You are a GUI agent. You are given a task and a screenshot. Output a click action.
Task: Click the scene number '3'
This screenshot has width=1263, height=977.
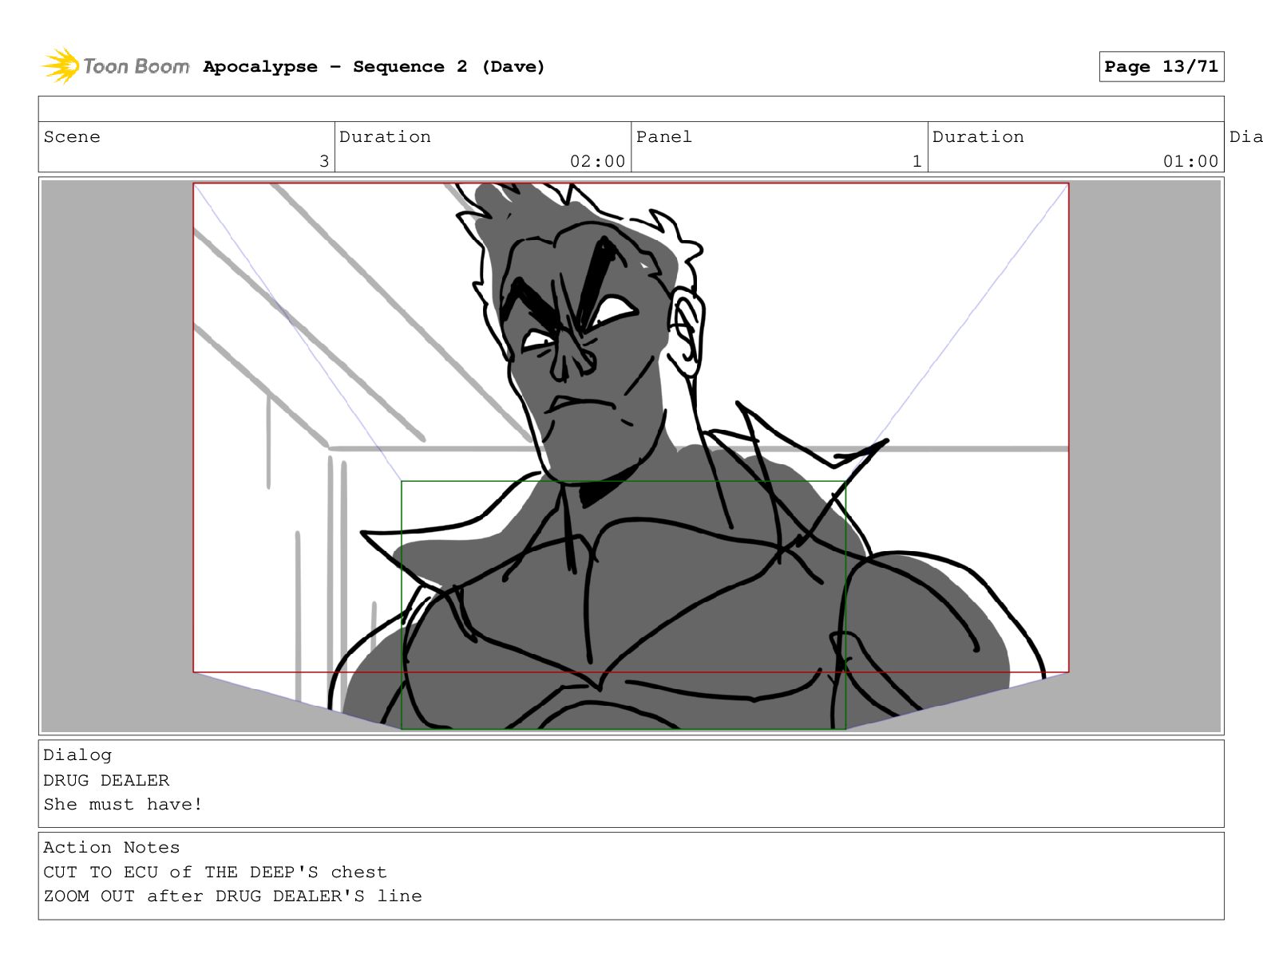click(323, 161)
